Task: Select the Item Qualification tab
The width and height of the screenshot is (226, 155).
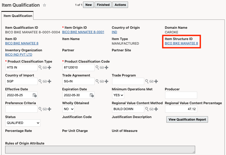Action: (x=18, y=16)
